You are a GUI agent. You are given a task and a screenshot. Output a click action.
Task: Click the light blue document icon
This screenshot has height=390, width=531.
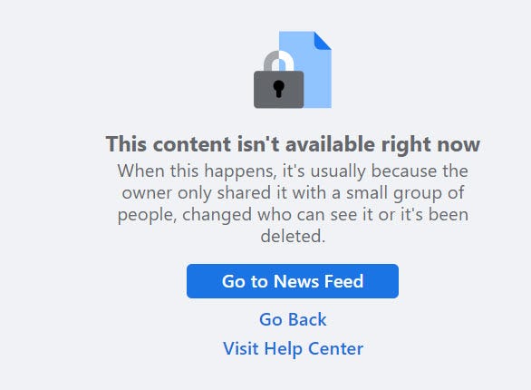(x=305, y=70)
